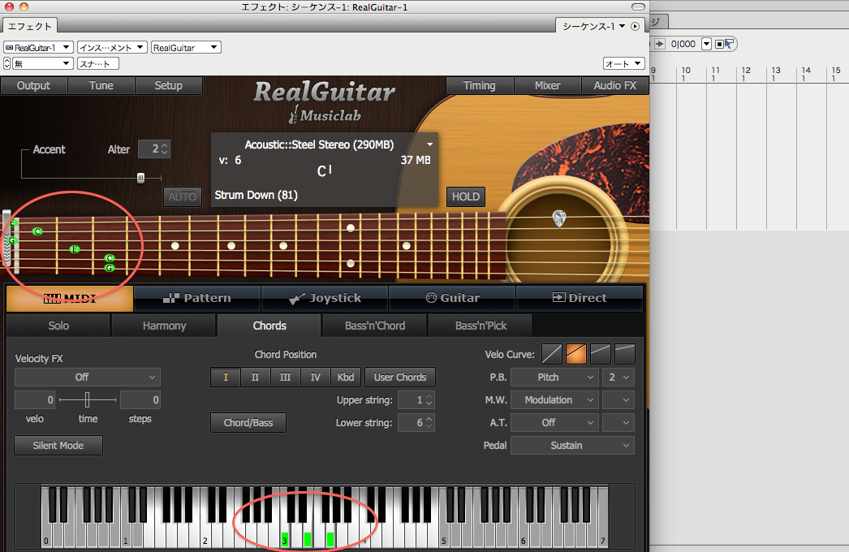The width and height of the screenshot is (849, 552).
Task: Switch to the Bass'n'Chord tab
Action: tap(375, 326)
